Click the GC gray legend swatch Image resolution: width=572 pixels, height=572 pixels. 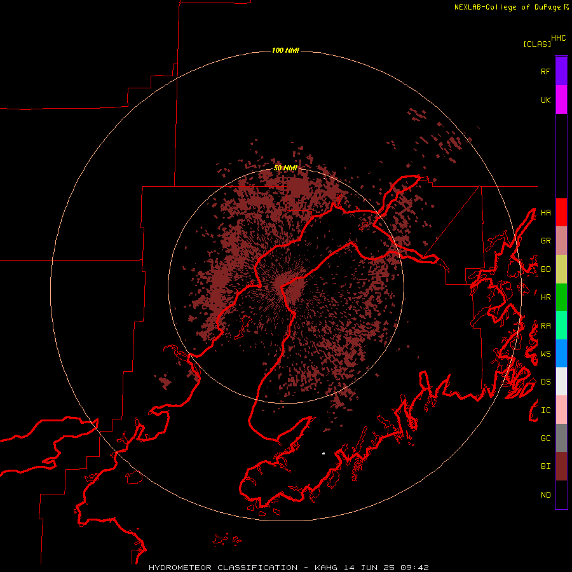[561, 438]
